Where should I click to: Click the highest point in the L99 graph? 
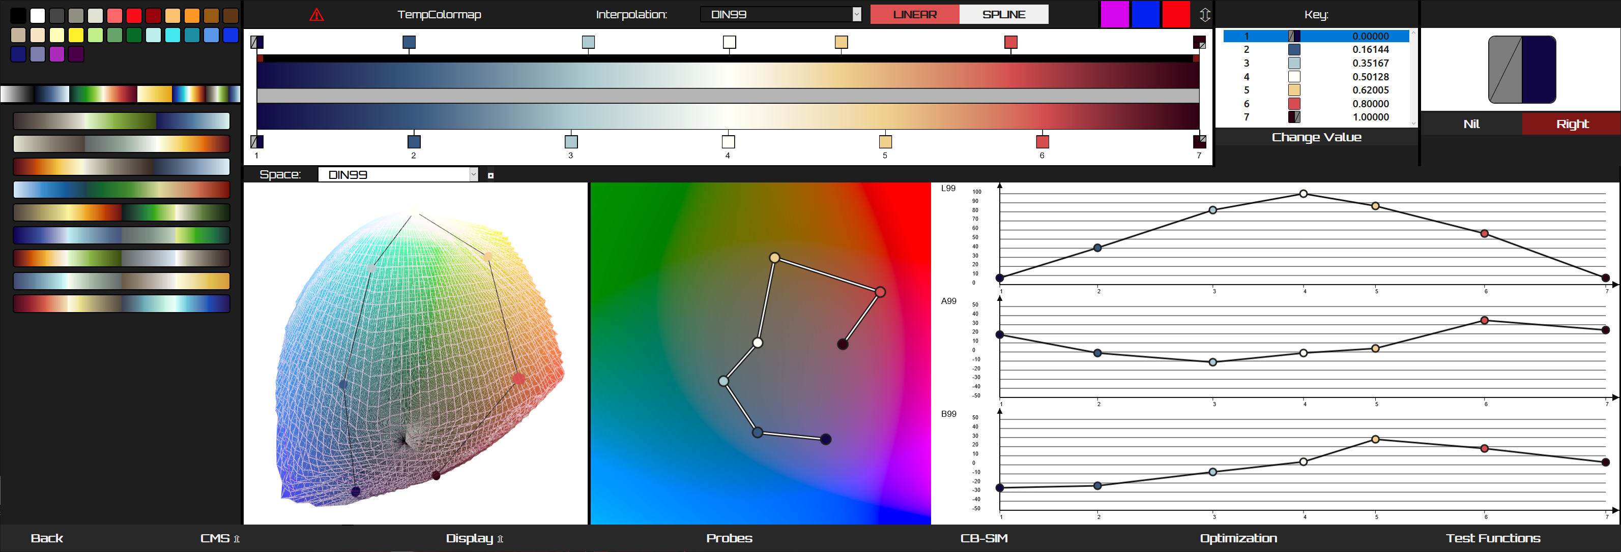click(x=1303, y=194)
